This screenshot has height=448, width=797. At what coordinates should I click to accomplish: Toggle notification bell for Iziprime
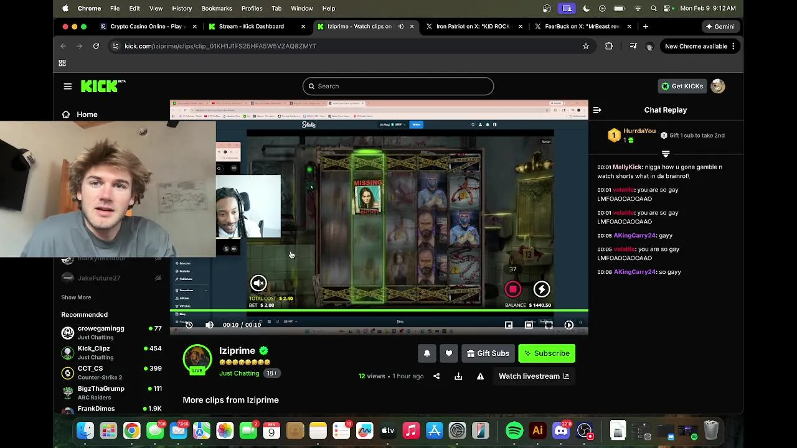pos(427,353)
